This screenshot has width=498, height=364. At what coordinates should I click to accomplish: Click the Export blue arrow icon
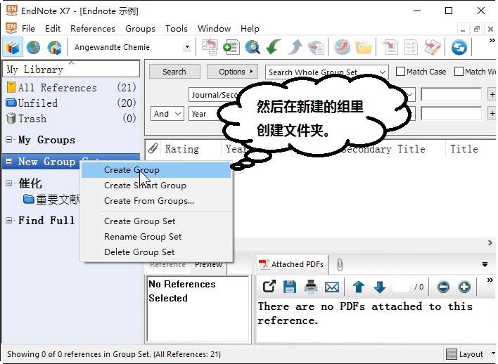tap(295, 48)
